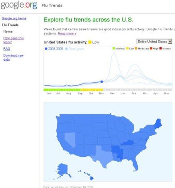Image resolution: width=175 pixels, height=188 pixels.
Task: Open the 'How does this work?' link
Action: (x=13, y=40)
